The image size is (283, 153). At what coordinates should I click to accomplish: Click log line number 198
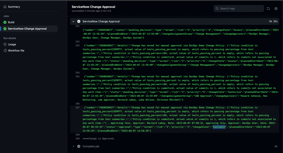coord(77,135)
